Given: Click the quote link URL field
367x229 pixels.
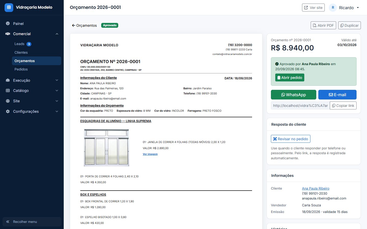Looking at the screenshot, I should [x=300, y=106].
